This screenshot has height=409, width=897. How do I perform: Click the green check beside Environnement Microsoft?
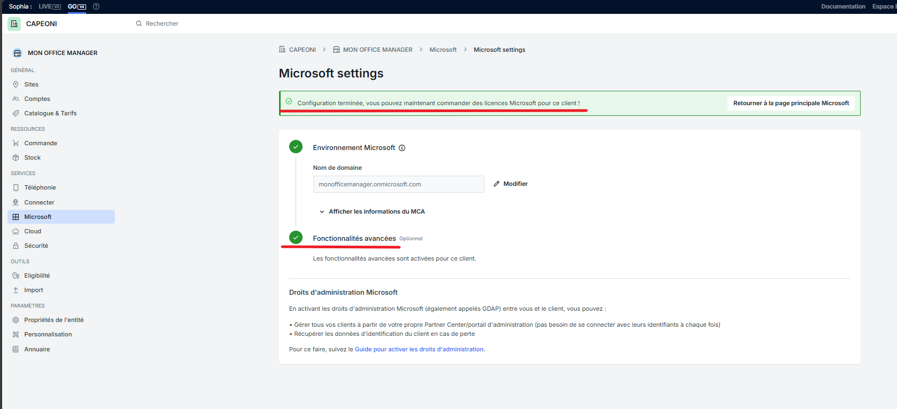click(296, 147)
